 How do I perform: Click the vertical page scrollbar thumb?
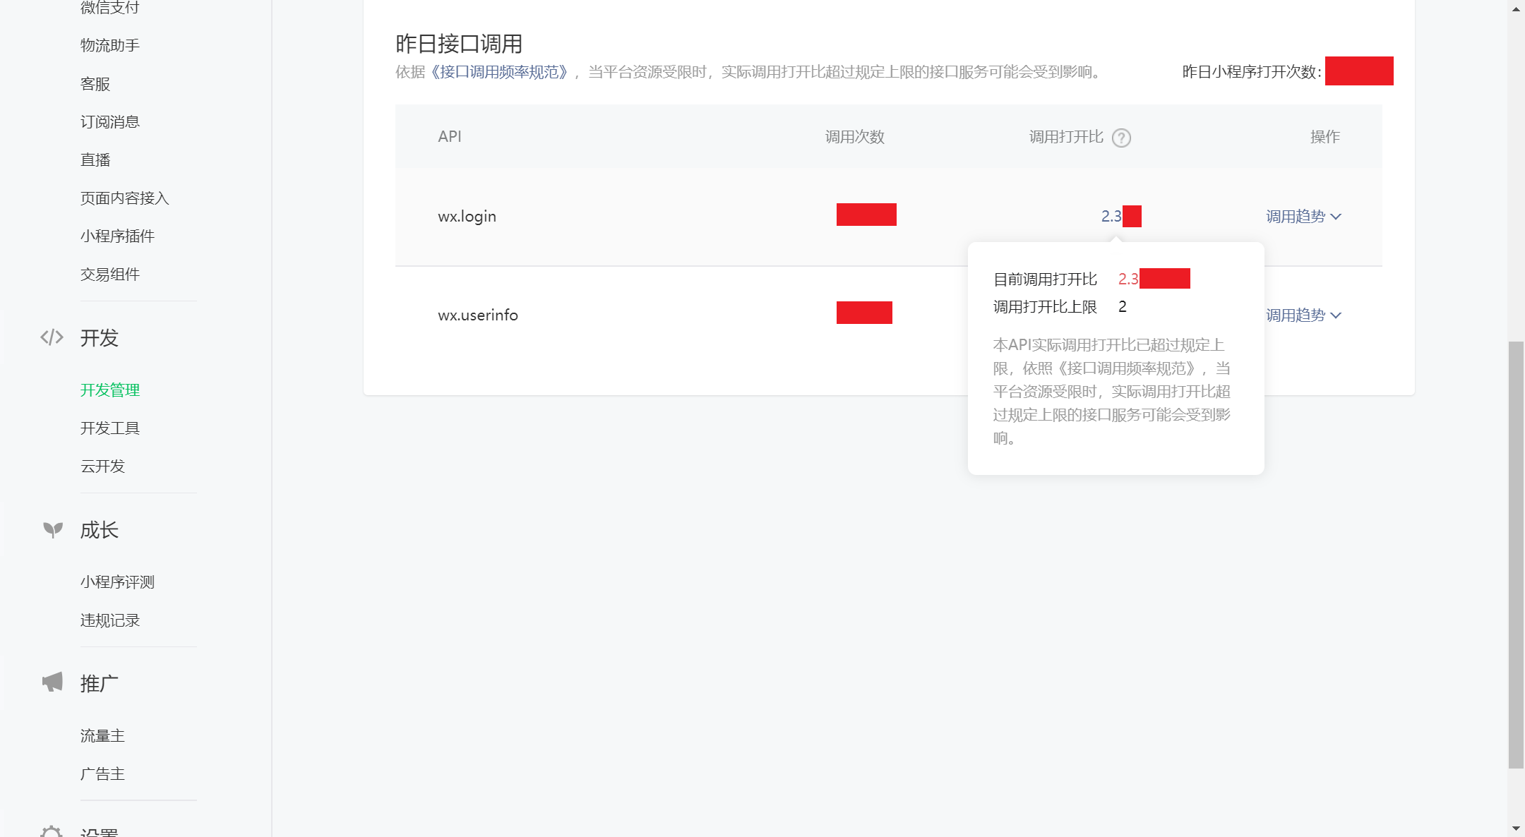pos(1516,554)
